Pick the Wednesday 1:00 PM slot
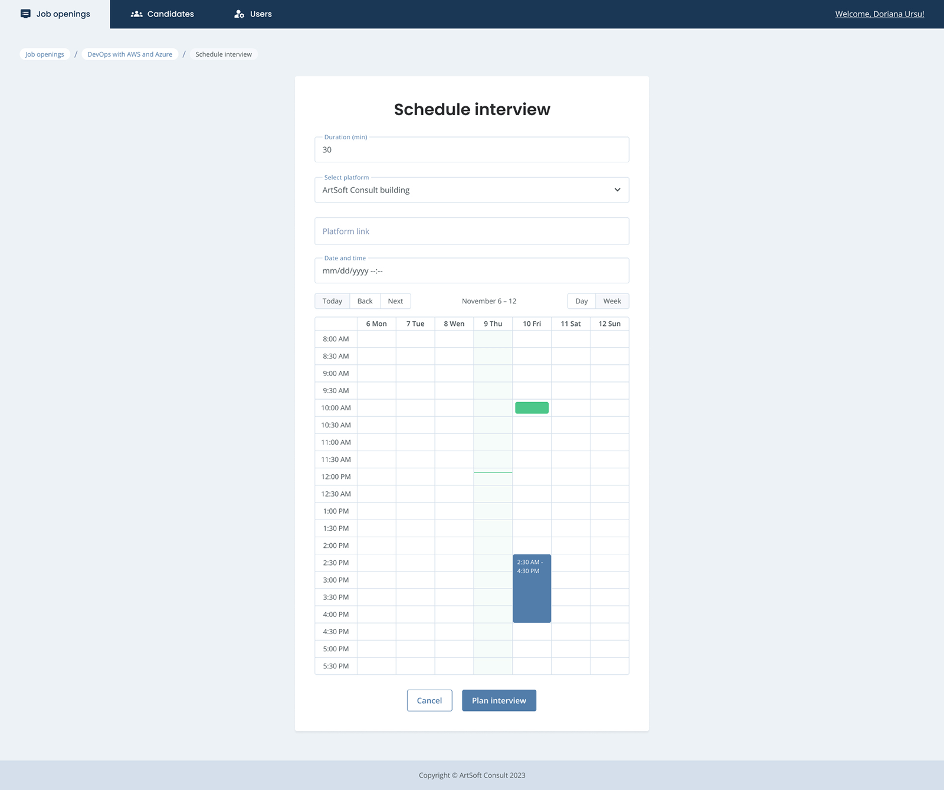This screenshot has width=944, height=790. (x=454, y=511)
